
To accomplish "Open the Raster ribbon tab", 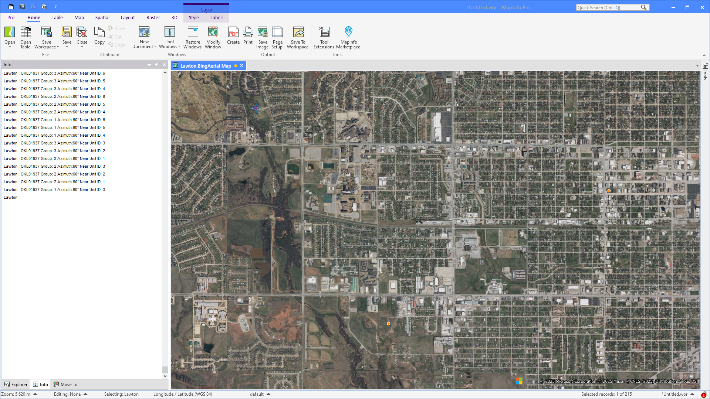I will pyautogui.click(x=153, y=18).
